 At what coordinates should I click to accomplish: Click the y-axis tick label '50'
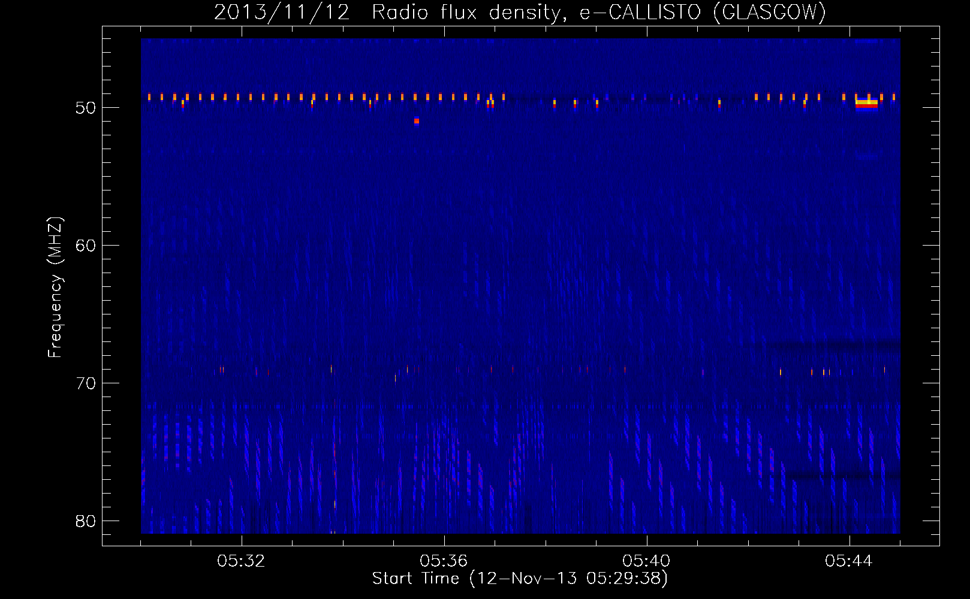coord(86,108)
